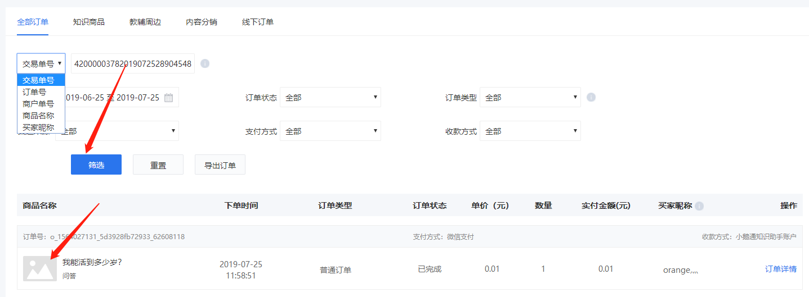
Task: Select 订单号 option in dropdown list
Action: tap(41, 92)
